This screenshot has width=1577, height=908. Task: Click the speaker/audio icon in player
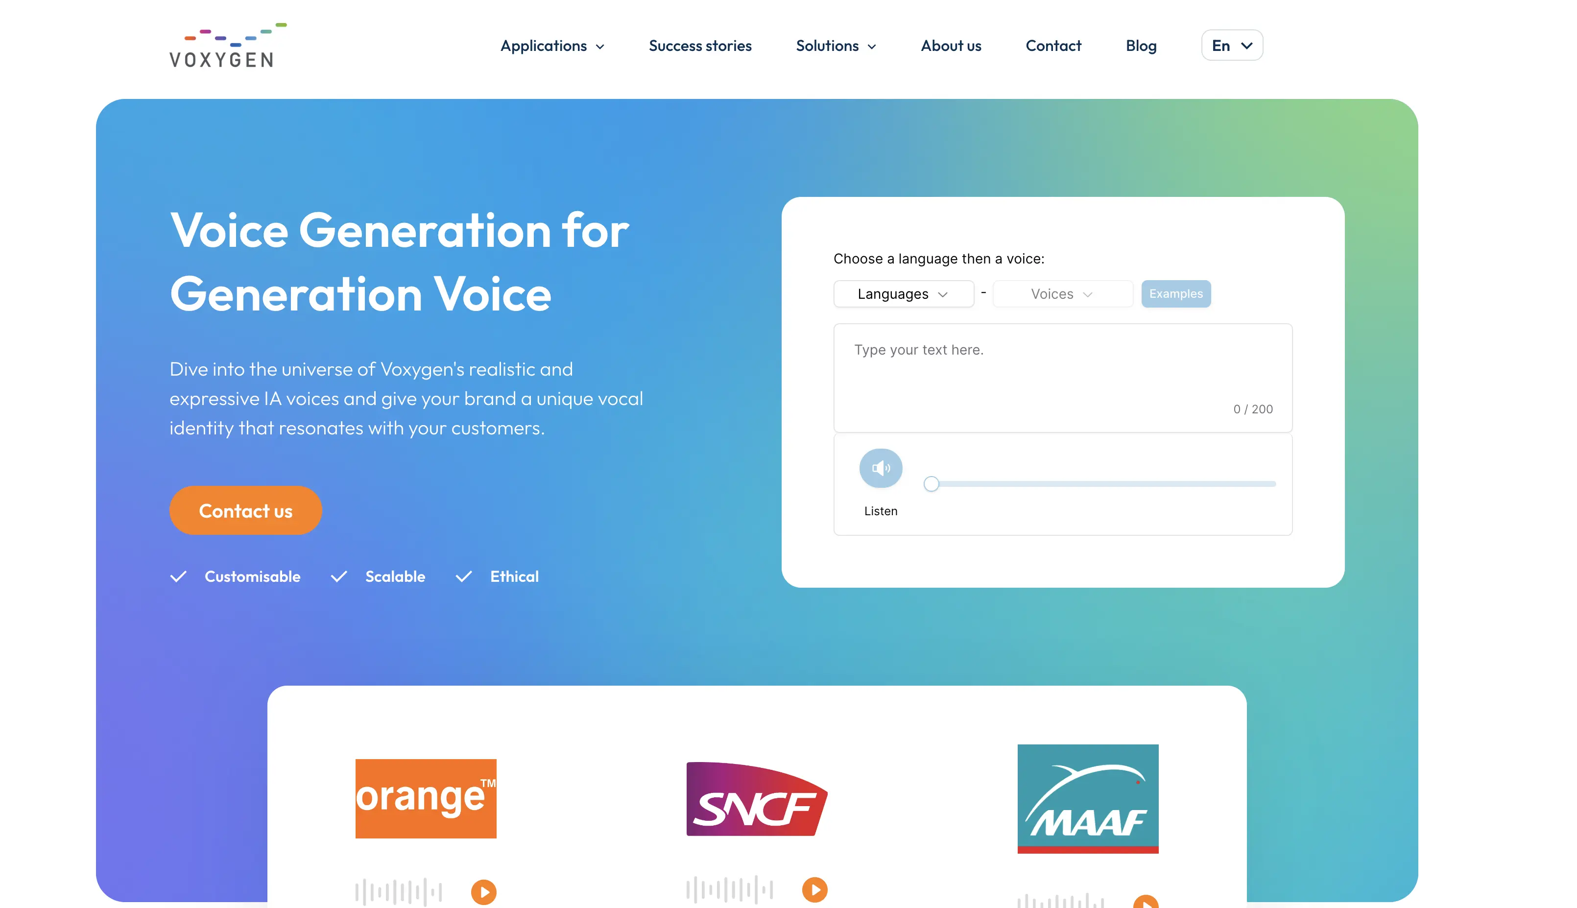881,468
